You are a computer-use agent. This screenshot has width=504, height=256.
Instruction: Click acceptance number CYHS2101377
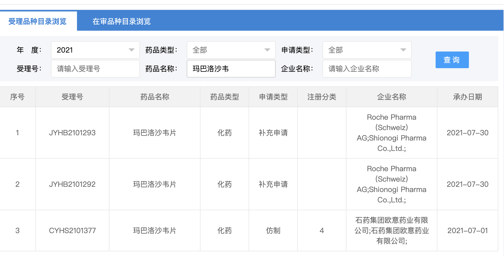[x=72, y=231]
